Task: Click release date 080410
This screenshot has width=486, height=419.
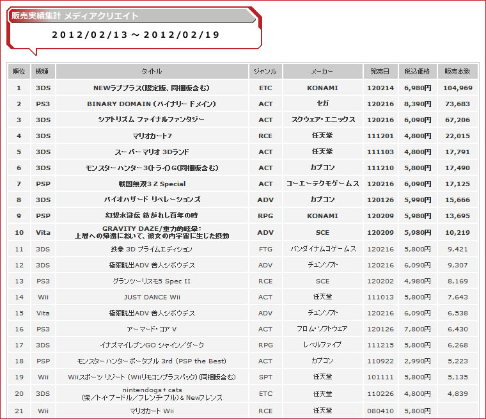Action: click(380, 411)
